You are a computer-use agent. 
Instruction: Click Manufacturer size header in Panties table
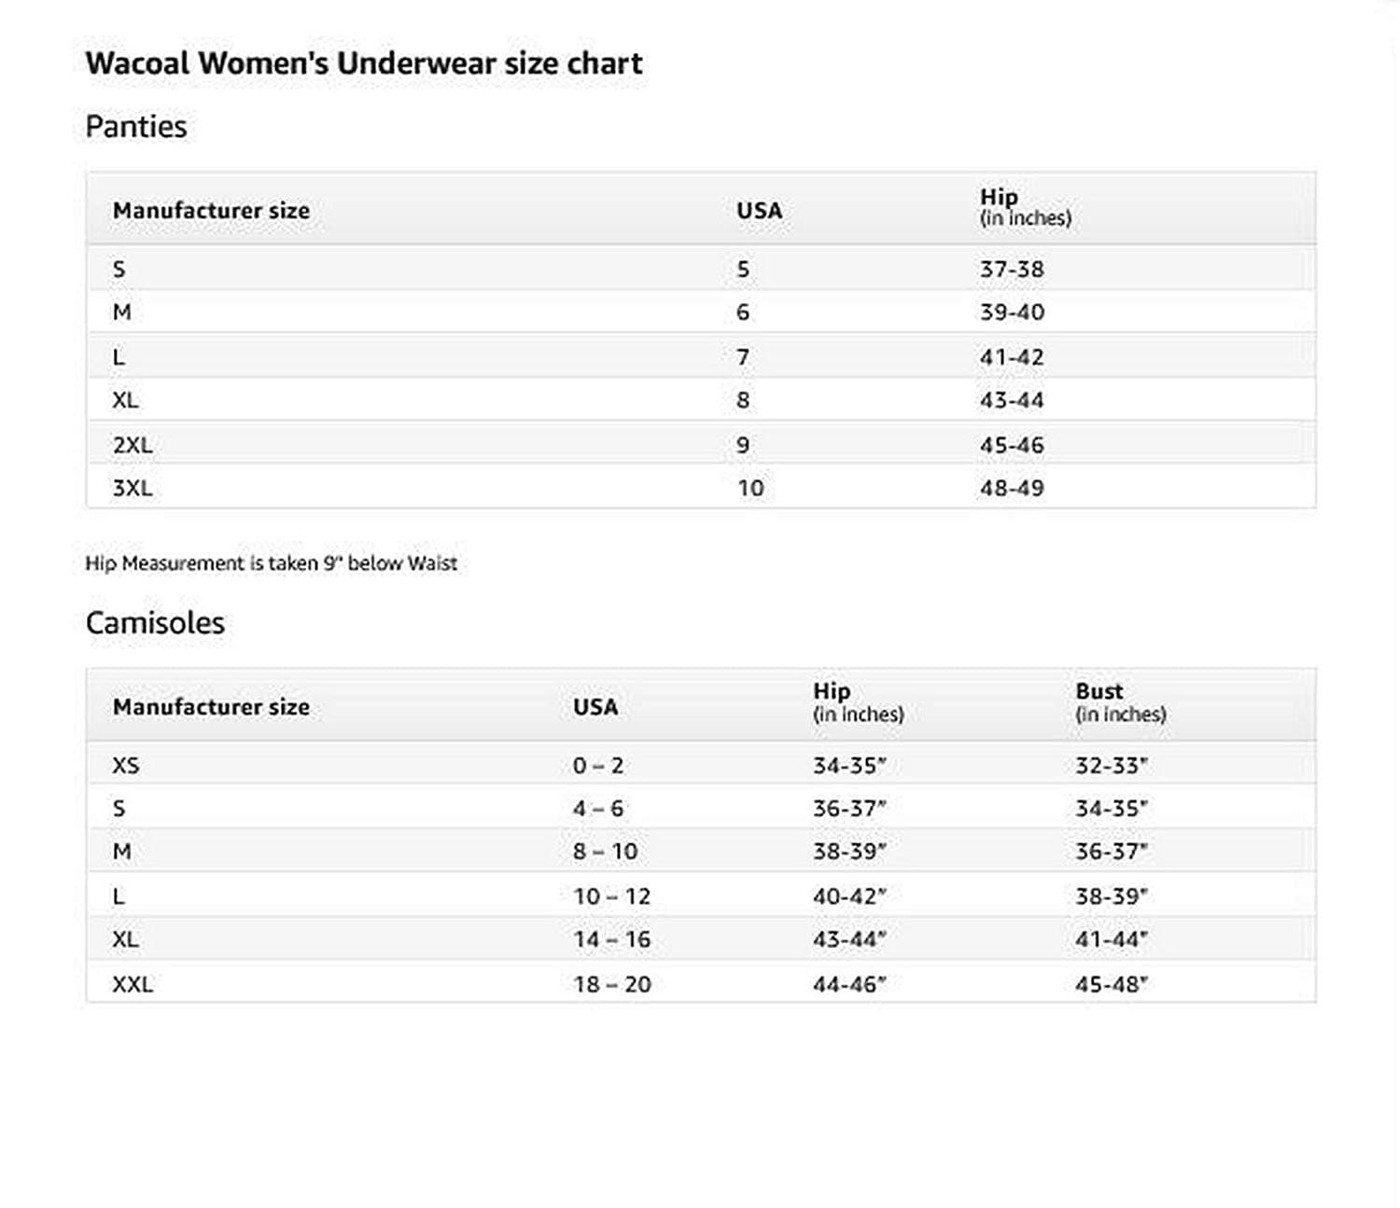coord(211,211)
